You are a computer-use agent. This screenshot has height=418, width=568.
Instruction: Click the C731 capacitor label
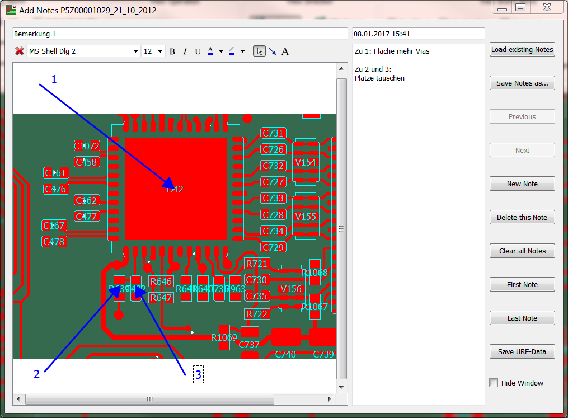point(273,133)
